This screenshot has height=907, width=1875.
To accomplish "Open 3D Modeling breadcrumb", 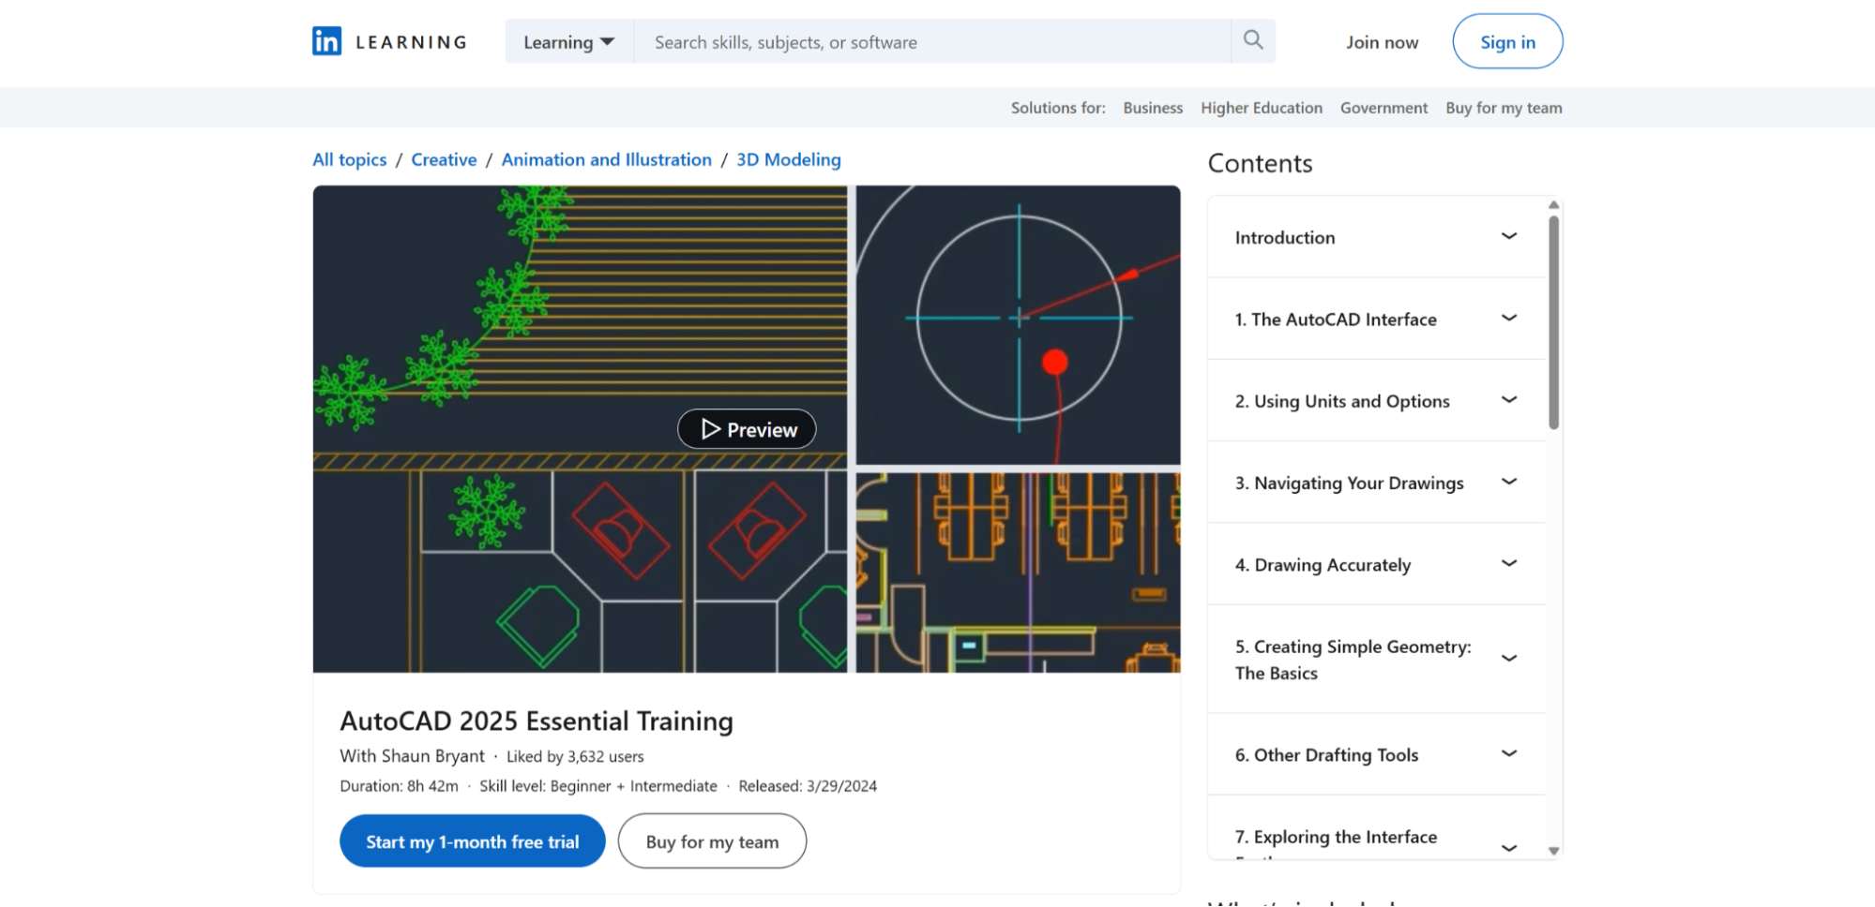I will coord(789,159).
